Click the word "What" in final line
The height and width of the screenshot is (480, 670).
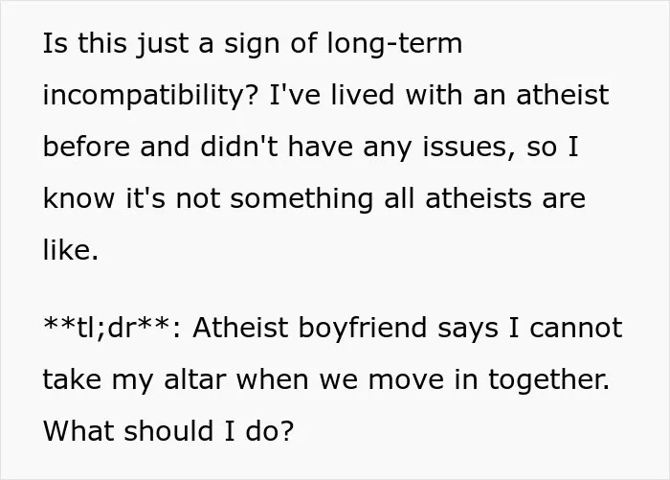coord(79,430)
